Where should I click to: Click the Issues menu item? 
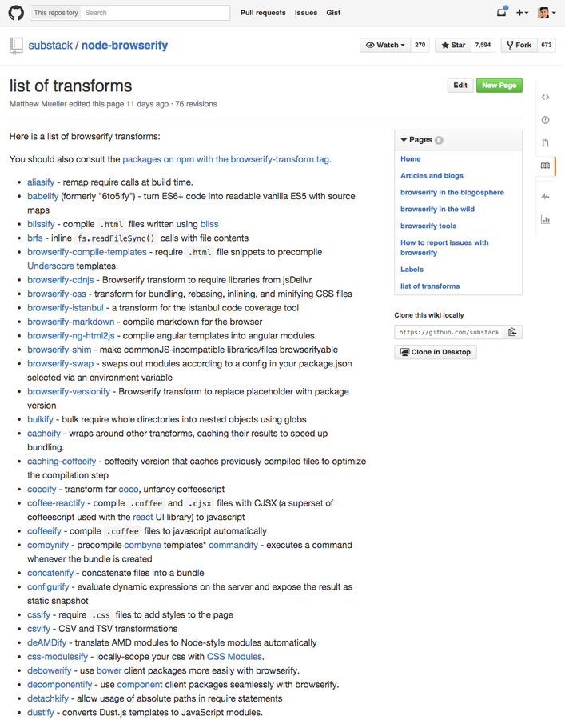pos(306,13)
